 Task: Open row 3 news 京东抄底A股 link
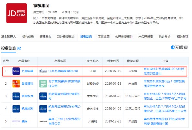165,96
